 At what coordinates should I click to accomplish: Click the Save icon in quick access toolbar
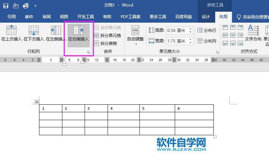(6, 6)
